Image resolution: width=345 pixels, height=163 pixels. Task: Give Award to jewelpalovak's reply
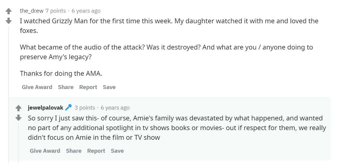click(45, 151)
